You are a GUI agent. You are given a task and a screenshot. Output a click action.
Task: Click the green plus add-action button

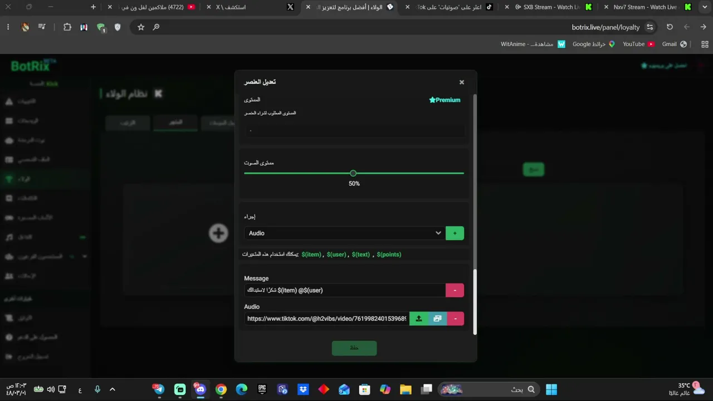coord(455,233)
